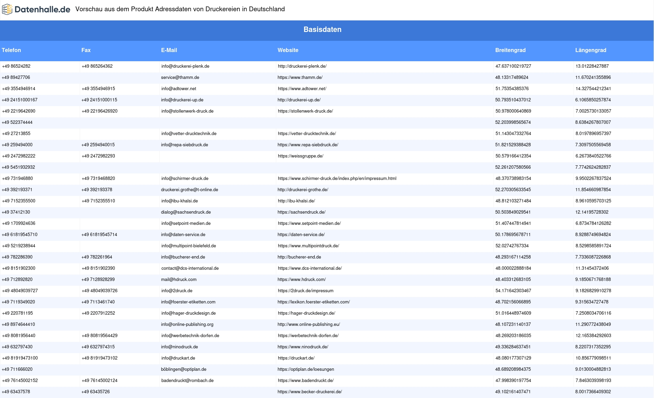This screenshot has height=398, width=654.
Task: Select fax number +49 782261964
Action: tap(97, 257)
